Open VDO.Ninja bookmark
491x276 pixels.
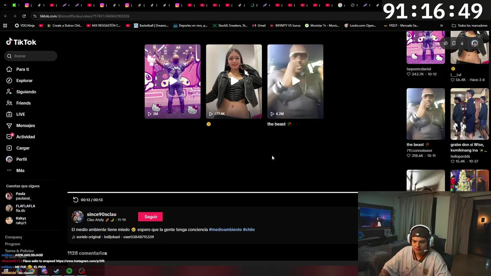coord(25,26)
